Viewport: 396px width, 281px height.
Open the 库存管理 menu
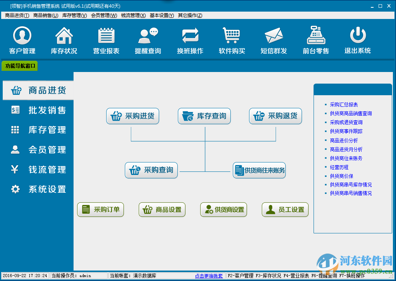[x=74, y=15]
